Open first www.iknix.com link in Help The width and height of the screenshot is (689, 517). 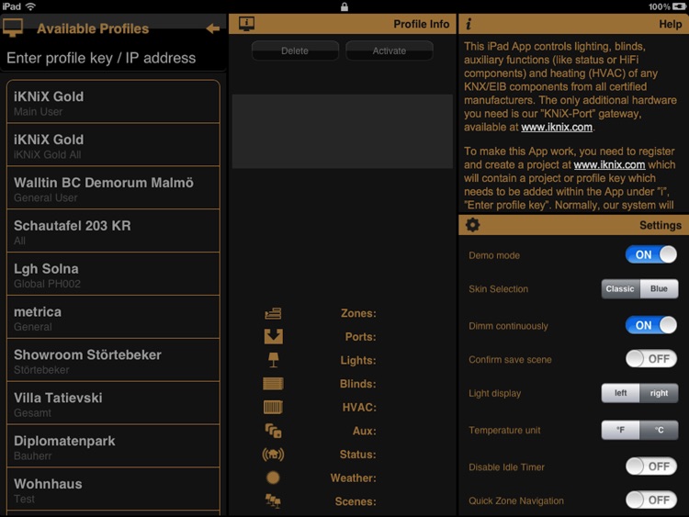pos(557,127)
